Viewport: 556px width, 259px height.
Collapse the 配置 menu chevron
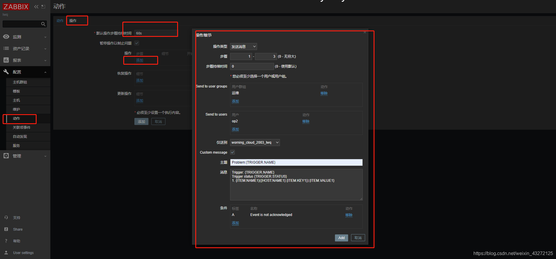point(45,72)
